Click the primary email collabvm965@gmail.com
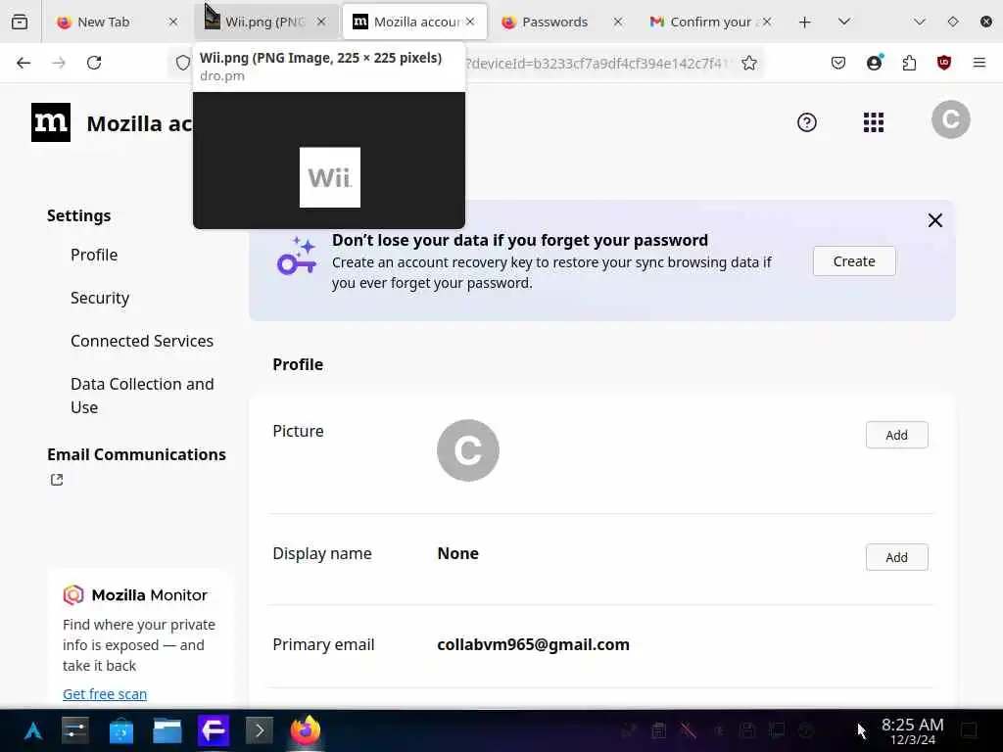This screenshot has width=1003, height=752. click(x=533, y=644)
